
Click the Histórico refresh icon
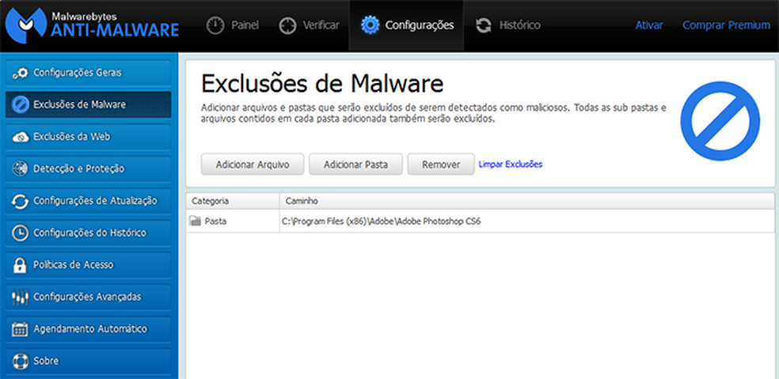click(x=484, y=25)
